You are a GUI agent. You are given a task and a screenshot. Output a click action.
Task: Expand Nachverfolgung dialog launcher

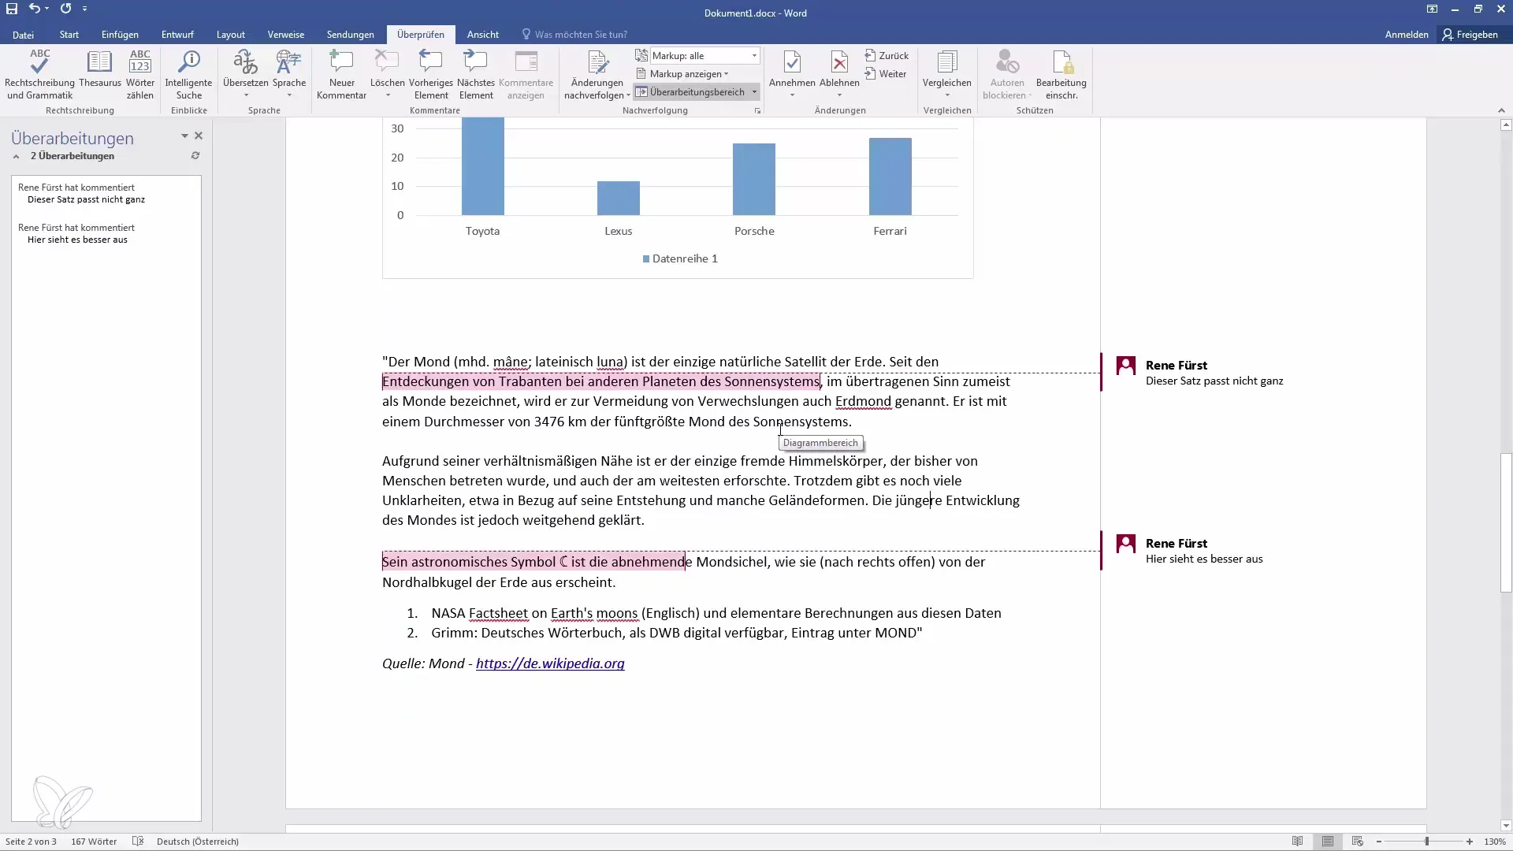(x=757, y=111)
